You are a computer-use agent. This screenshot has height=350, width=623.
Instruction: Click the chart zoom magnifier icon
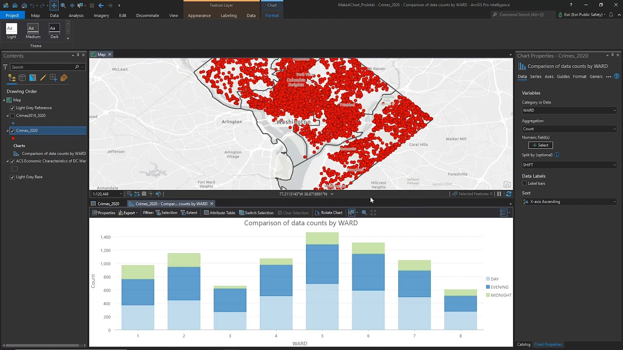364,212
